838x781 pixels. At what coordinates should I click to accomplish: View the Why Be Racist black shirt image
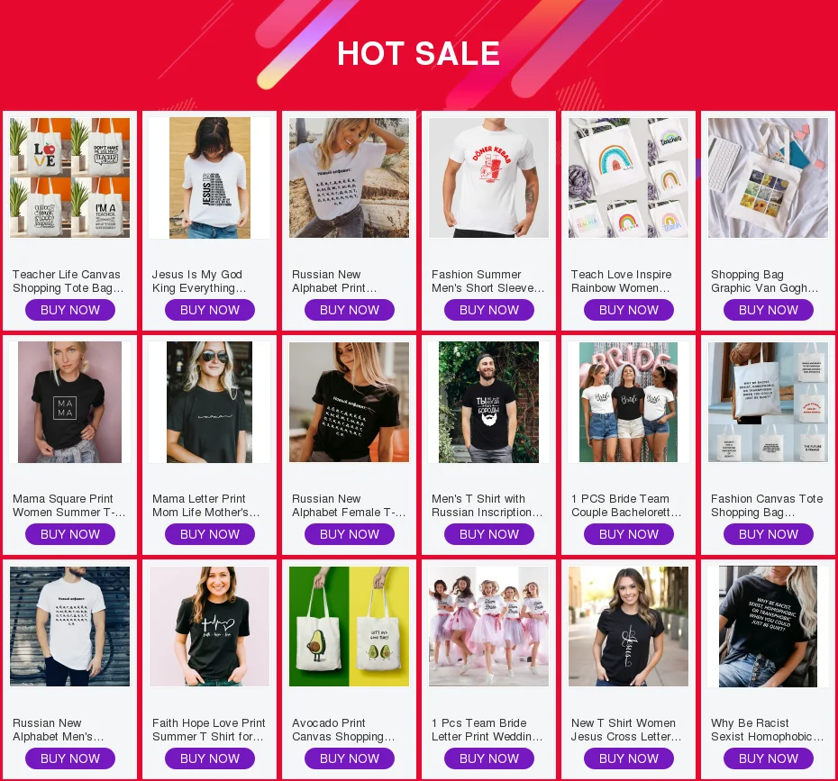(768, 627)
